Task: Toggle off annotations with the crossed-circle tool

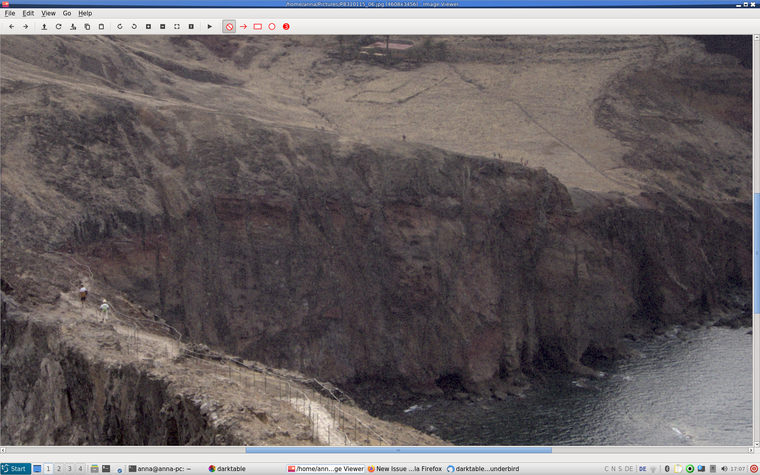Action: coord(229,27)
